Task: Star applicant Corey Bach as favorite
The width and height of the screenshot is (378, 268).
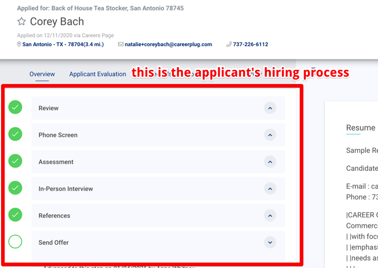Action: pyautogui.click(x=21, y=22)
